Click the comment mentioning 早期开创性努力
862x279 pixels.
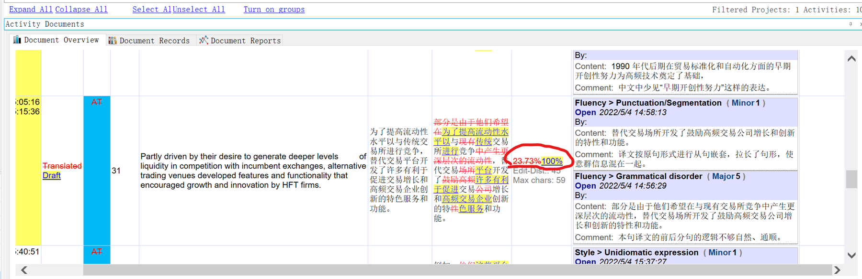coord(673,88)
